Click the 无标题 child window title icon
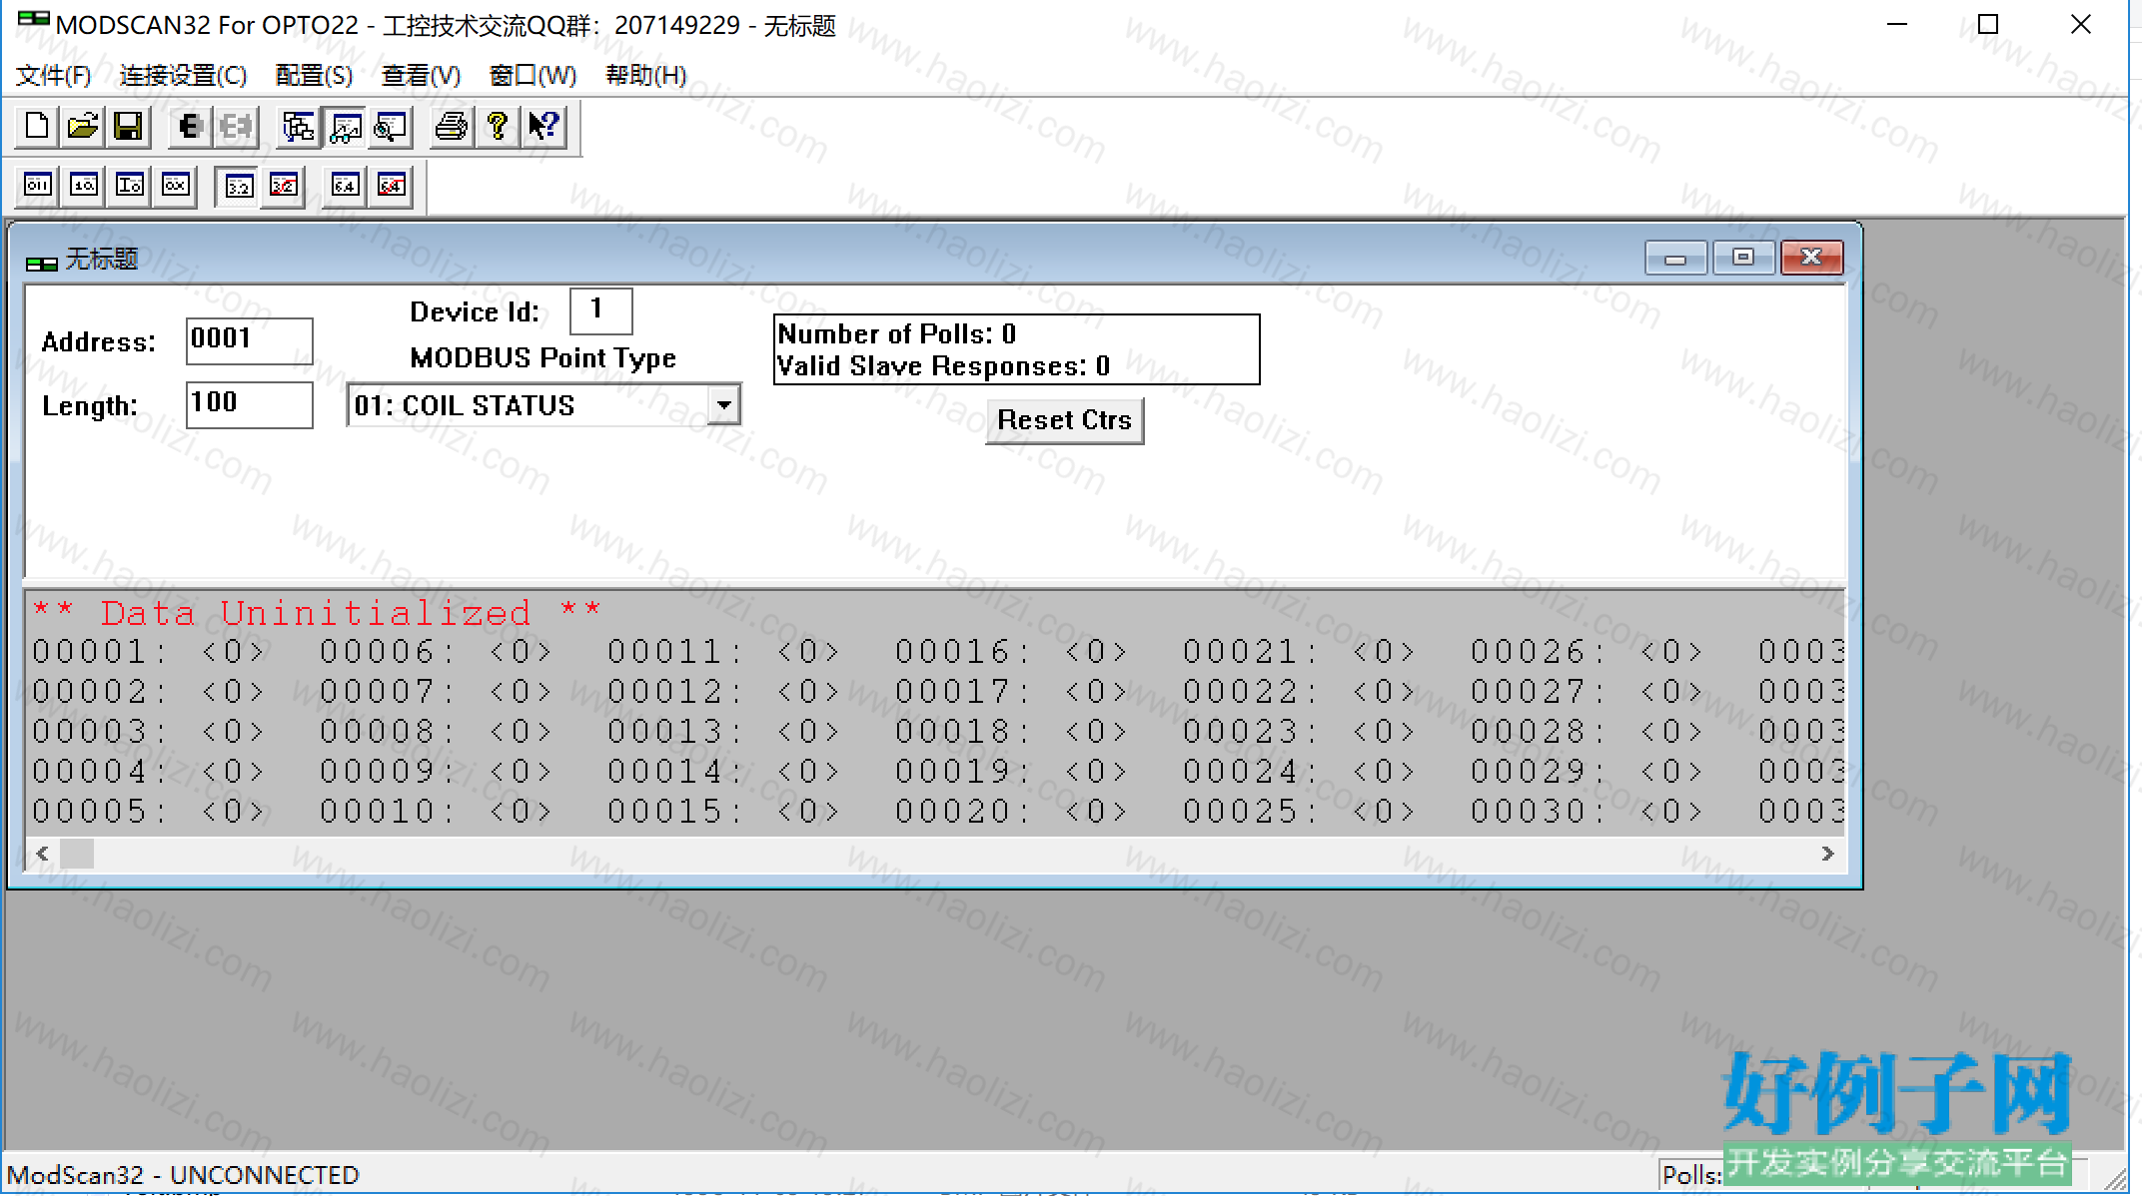This screenshot has height=1196, width=2142. point(41,262)
